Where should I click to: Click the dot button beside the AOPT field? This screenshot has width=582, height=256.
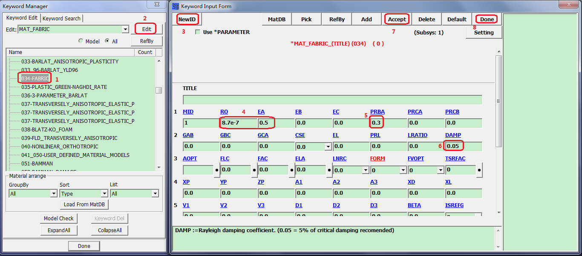click(217, 170)
